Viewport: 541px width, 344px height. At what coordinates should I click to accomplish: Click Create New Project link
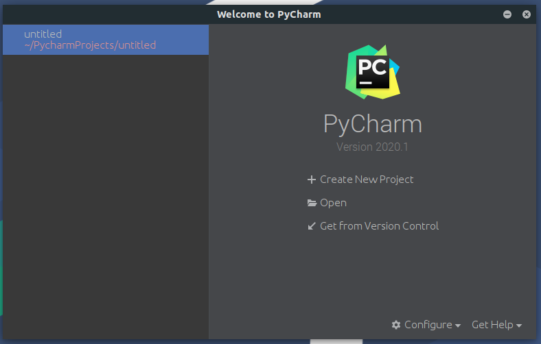(367, 180)
